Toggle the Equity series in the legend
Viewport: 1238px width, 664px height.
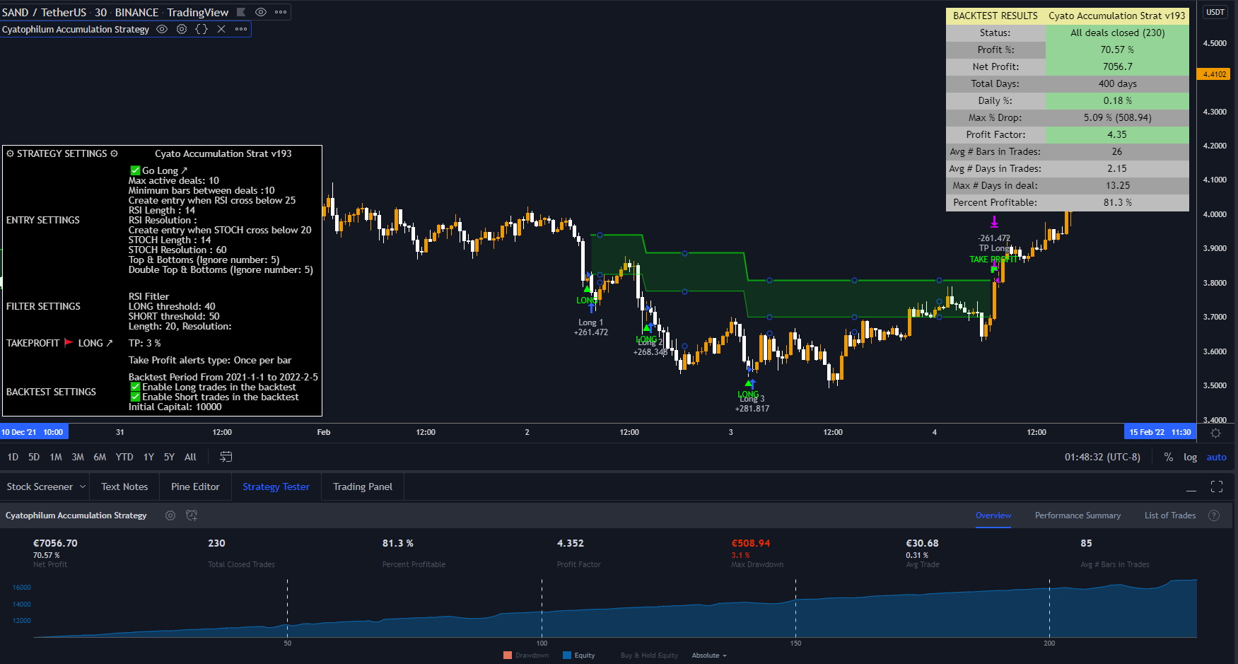tap(579, 656)
